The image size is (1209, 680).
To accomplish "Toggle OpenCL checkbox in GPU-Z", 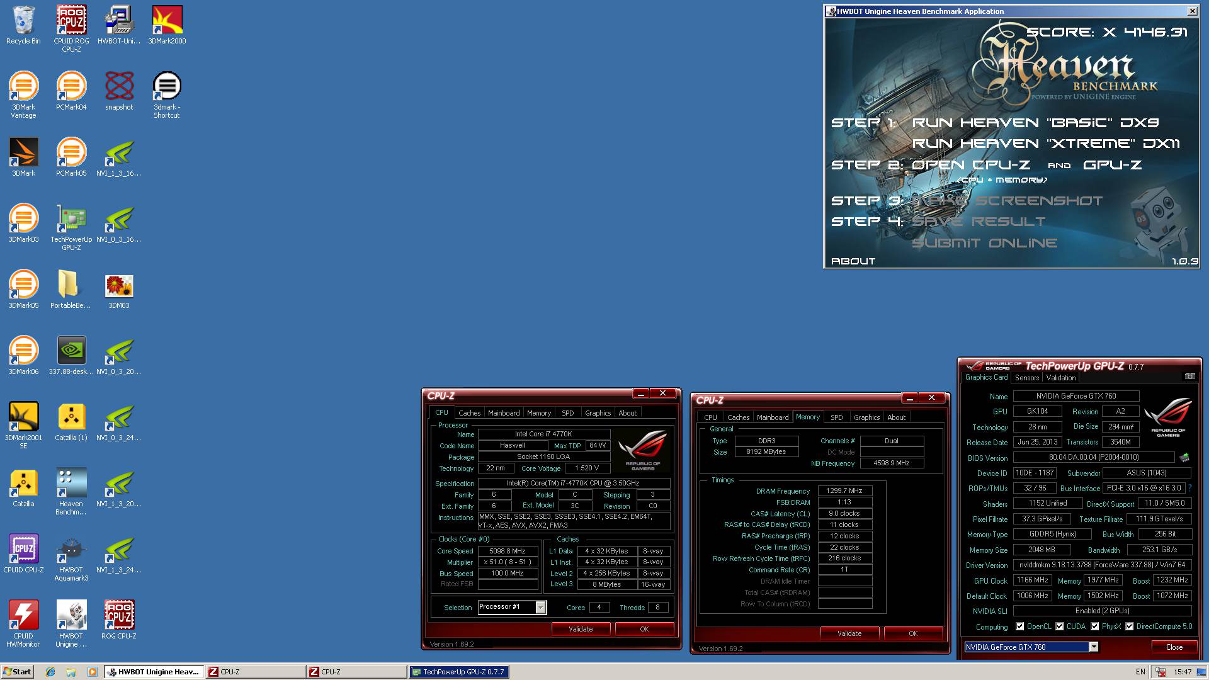I will [x=1020, y=626].
